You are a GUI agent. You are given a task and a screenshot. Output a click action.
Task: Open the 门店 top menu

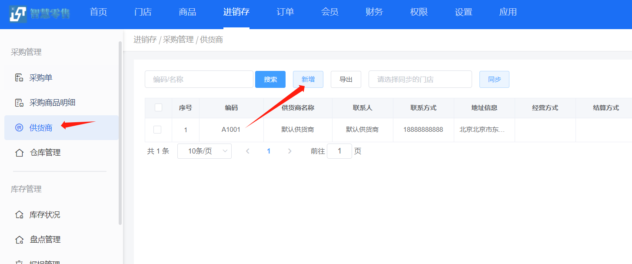tap(143, 12)
